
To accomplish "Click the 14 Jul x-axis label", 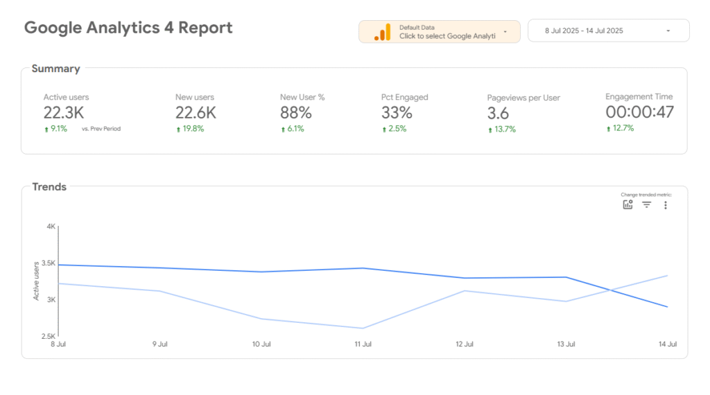I will coord(668,344).
